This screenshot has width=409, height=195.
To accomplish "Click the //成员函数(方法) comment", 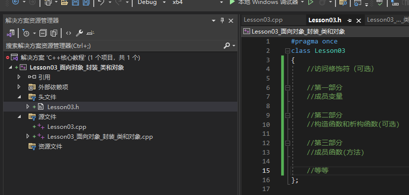I will click(x=335, y=152).
